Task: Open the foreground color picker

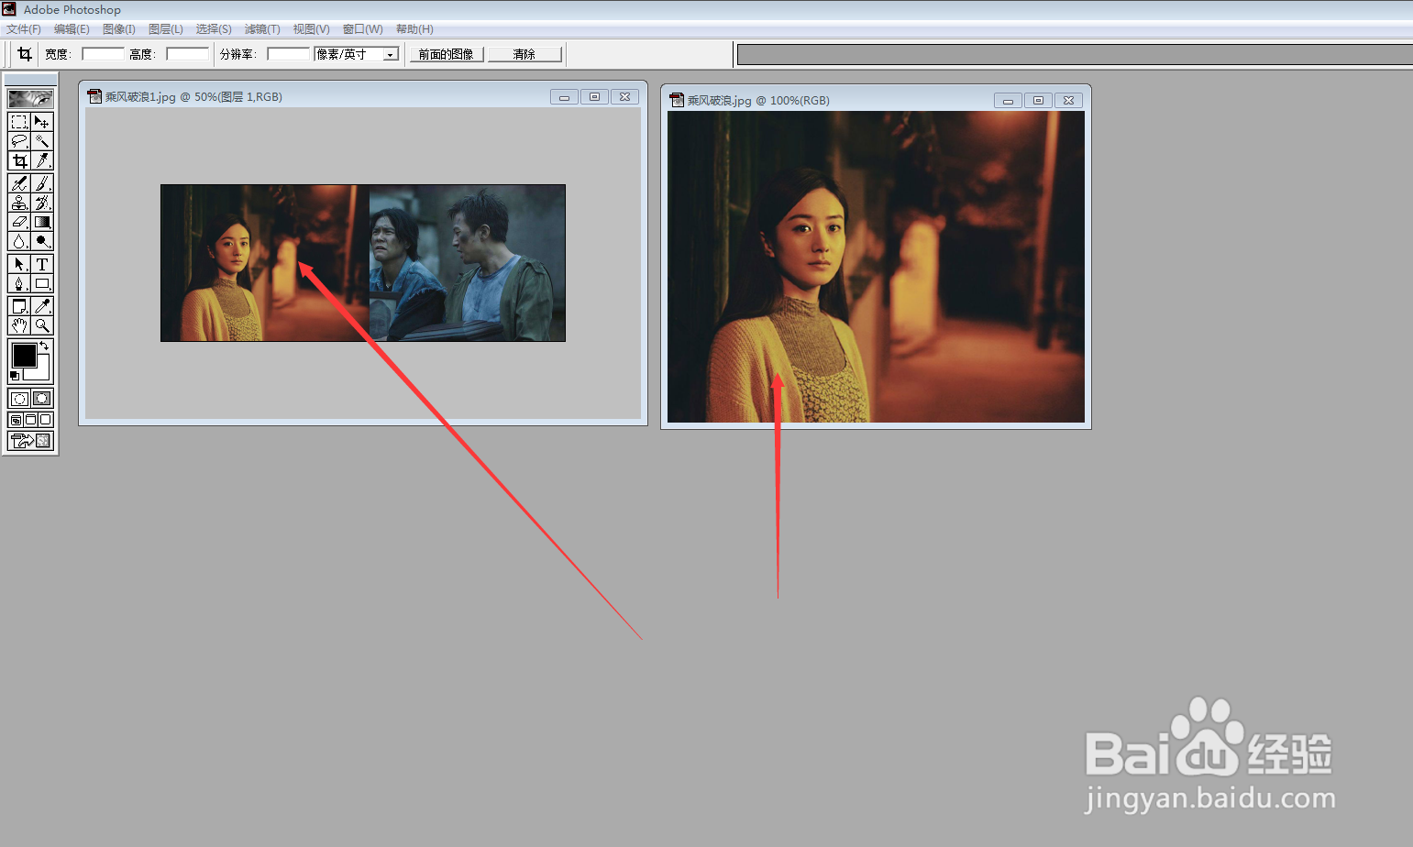Action: pyautogui.click(x=24, y=355)
